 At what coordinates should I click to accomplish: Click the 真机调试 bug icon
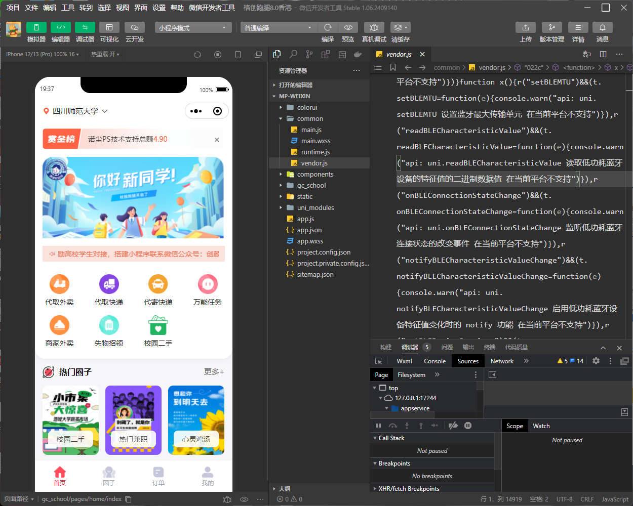pyautogui.click(x=374, y=27)
